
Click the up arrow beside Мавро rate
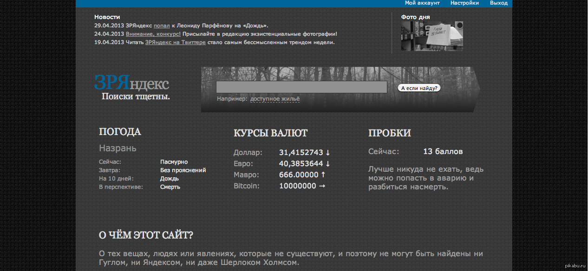pos(323,175)
